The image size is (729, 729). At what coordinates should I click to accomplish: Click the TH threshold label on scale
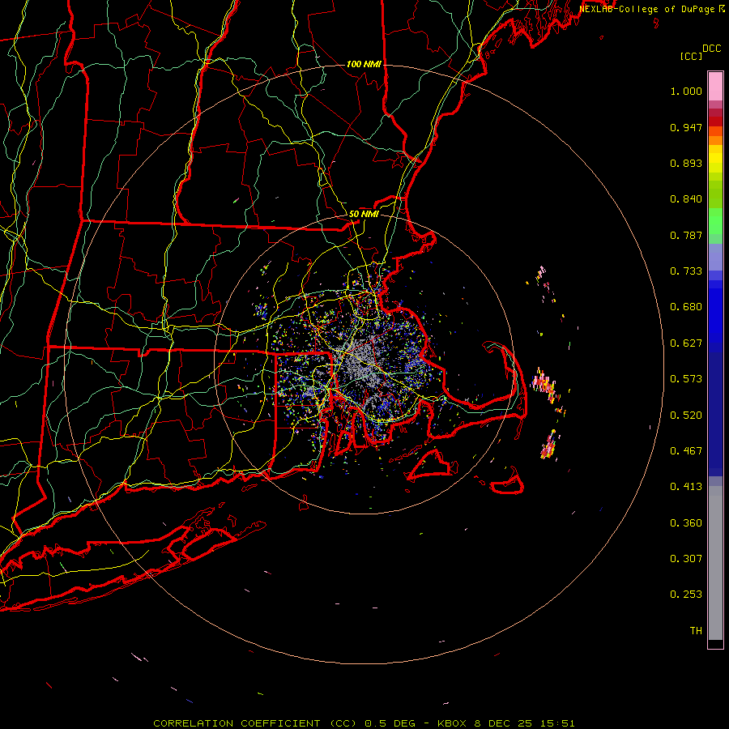[x=696, y=631]
